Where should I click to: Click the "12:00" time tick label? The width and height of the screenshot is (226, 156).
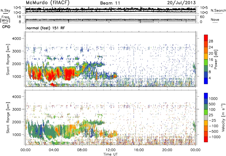[110, 150]
